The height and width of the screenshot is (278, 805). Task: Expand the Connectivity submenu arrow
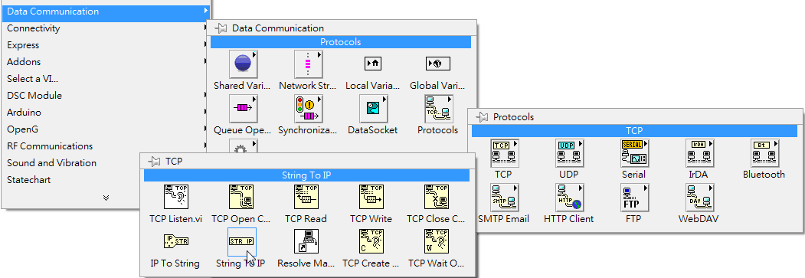click(205, 28)
